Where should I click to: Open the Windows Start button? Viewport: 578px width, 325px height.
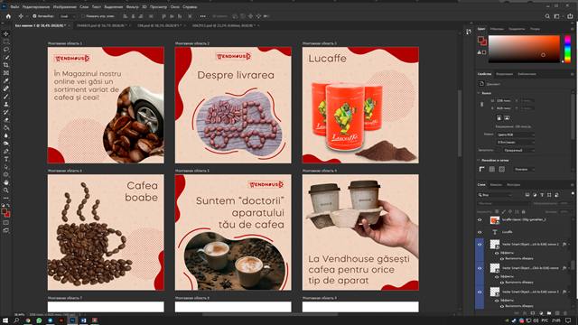click(5, 320)
